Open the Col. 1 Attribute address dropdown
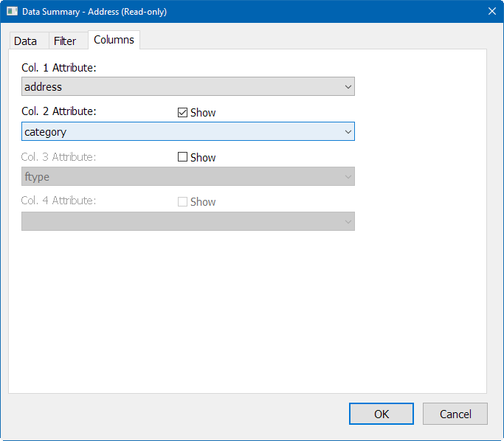504x441 pixels. (188, 87)
